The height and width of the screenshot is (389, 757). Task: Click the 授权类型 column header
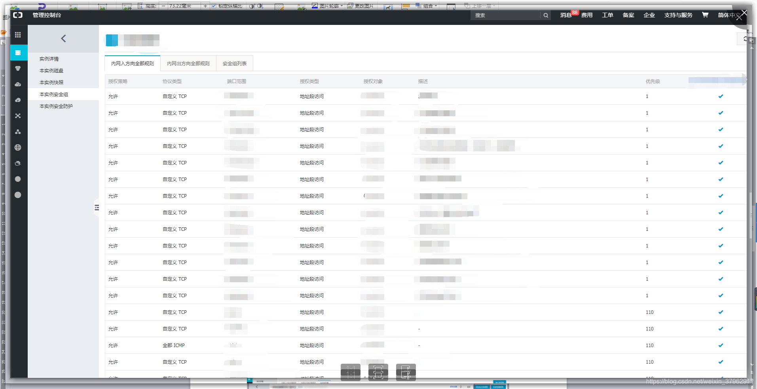[x=309, y=81]
